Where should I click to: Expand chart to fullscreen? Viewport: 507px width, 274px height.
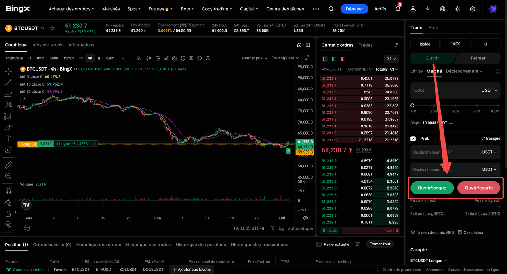(x=307, y=58)
